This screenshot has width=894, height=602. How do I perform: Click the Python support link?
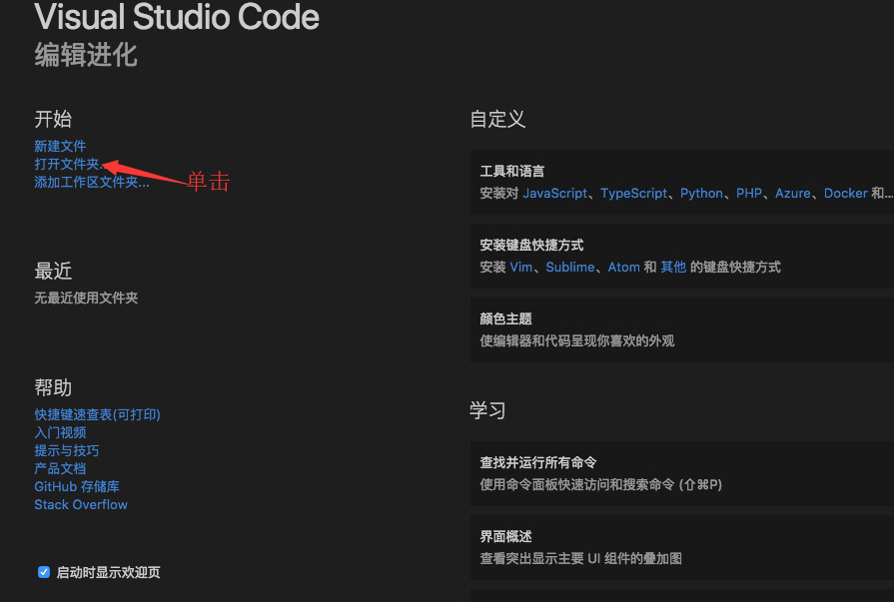[x=701, y=193]
